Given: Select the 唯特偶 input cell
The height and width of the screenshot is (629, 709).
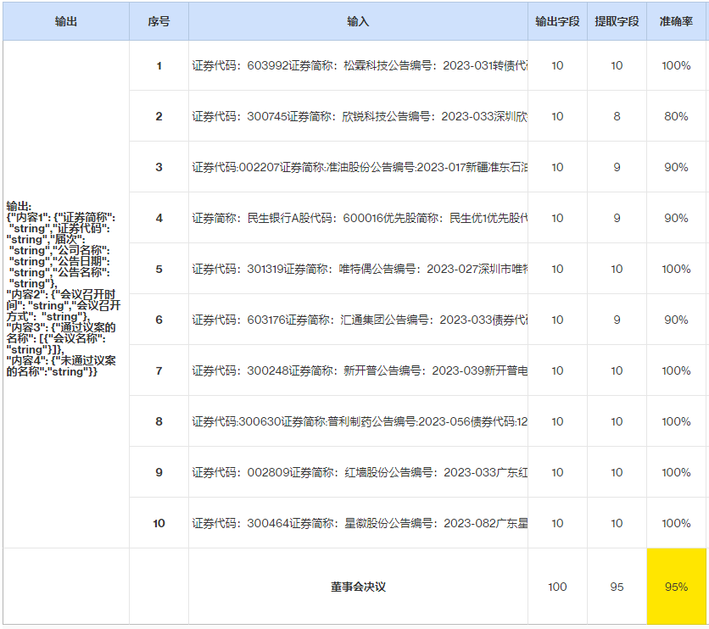Looking at the screenshot, I should tap(358, 269).
